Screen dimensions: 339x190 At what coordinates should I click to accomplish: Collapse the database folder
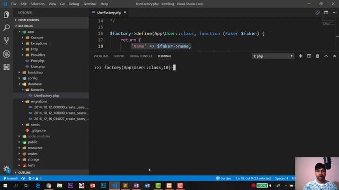click(34, 84)
